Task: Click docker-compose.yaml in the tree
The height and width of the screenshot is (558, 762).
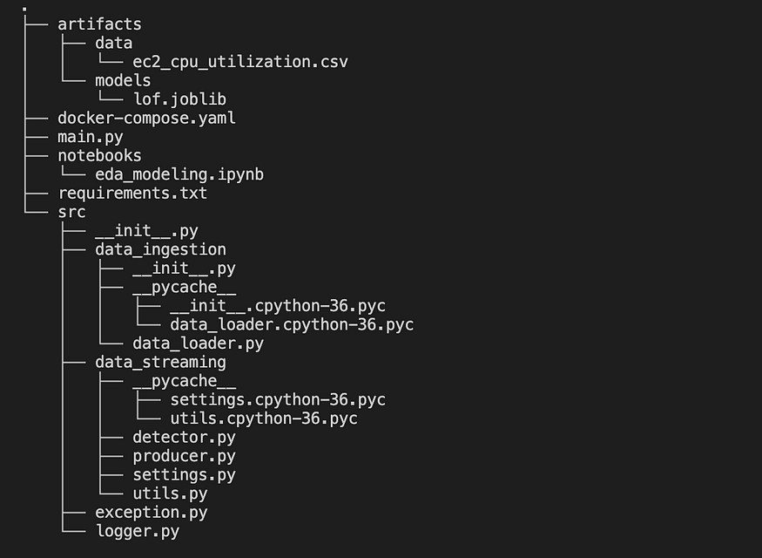Action: pos(146,118)
